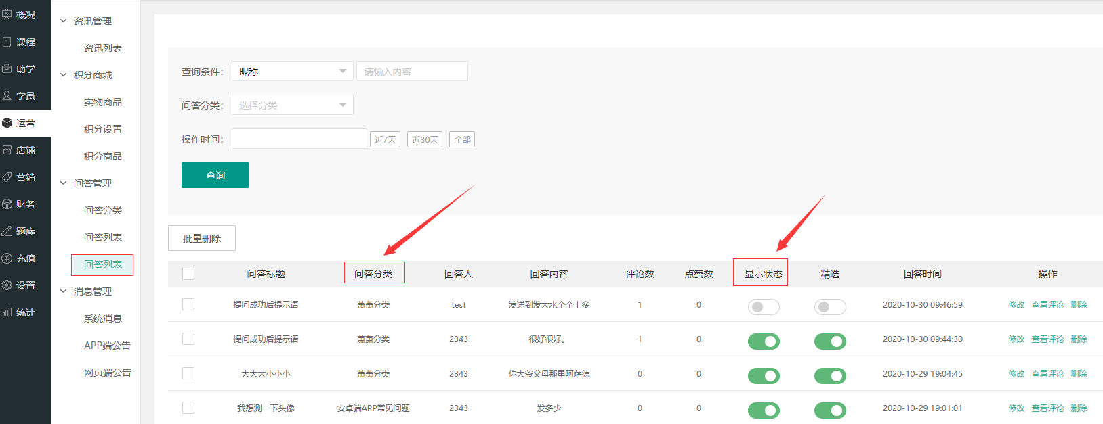Filter by 全部 time button

pos(462,139)
